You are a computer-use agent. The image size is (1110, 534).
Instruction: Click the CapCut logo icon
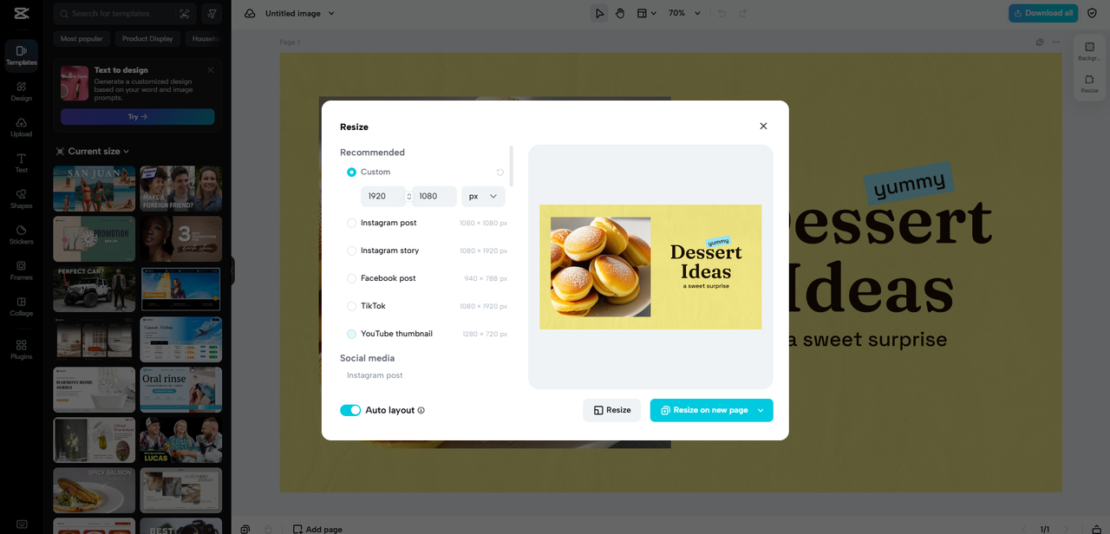click(x=21, y=13)
